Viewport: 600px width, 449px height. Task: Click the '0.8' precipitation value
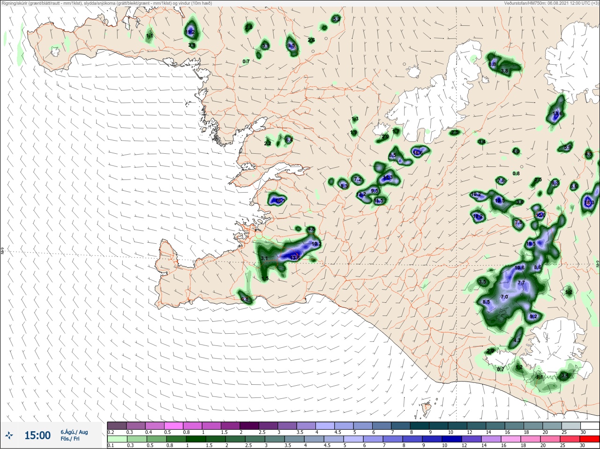[x=516, y=173]
